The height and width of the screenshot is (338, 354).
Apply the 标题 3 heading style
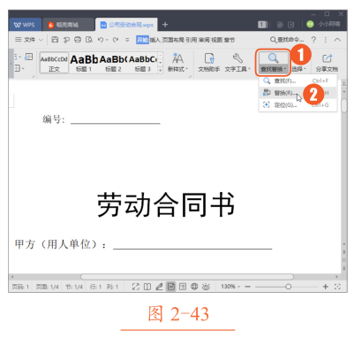[x=143, y=63]
